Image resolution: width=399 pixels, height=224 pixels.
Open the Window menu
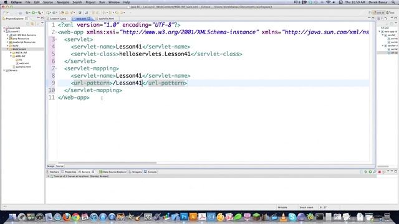pos(114,2)
